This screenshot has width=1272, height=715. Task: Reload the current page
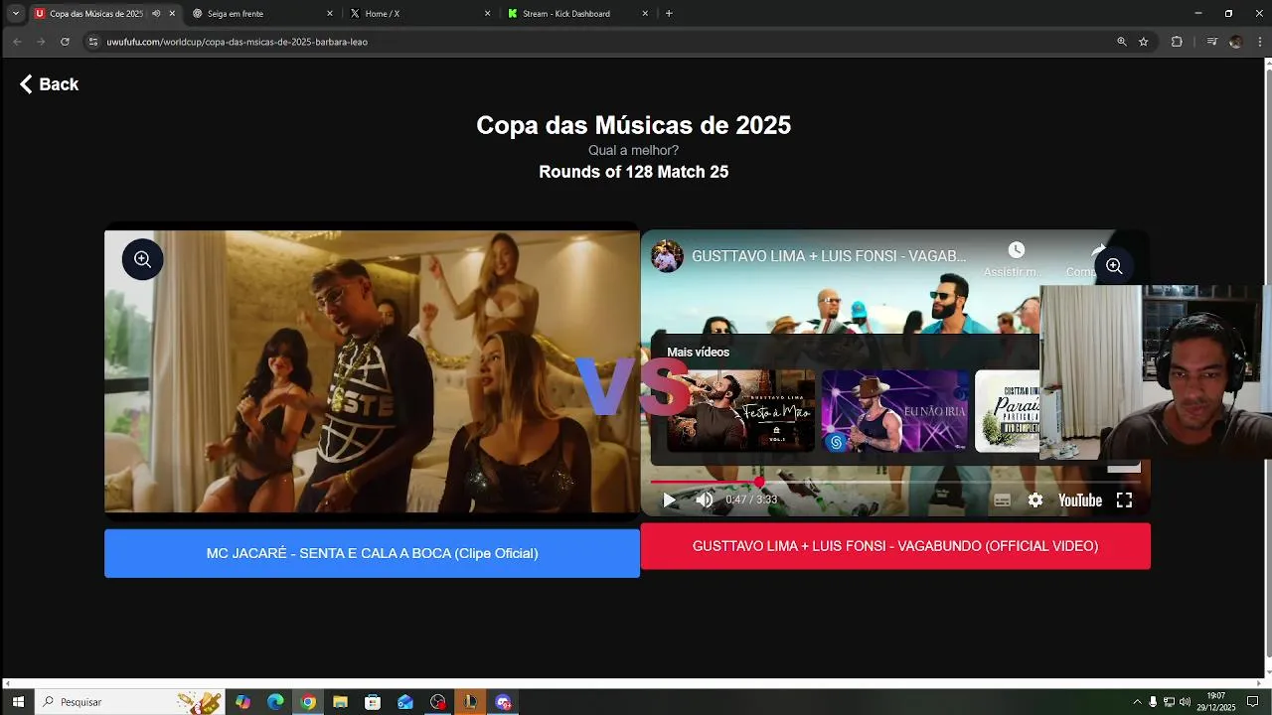(65, 42)
